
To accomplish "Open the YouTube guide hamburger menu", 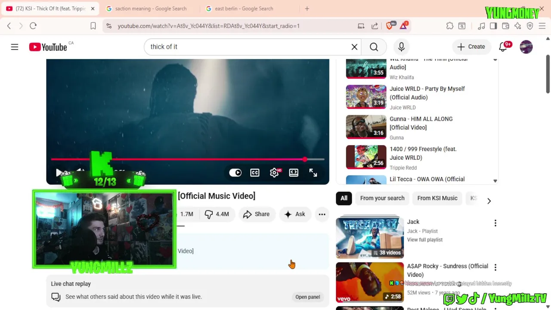I will click(15, 47).
